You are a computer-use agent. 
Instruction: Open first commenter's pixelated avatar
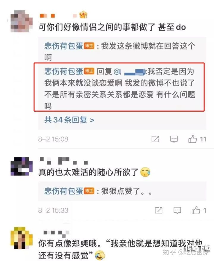point(21,21)
